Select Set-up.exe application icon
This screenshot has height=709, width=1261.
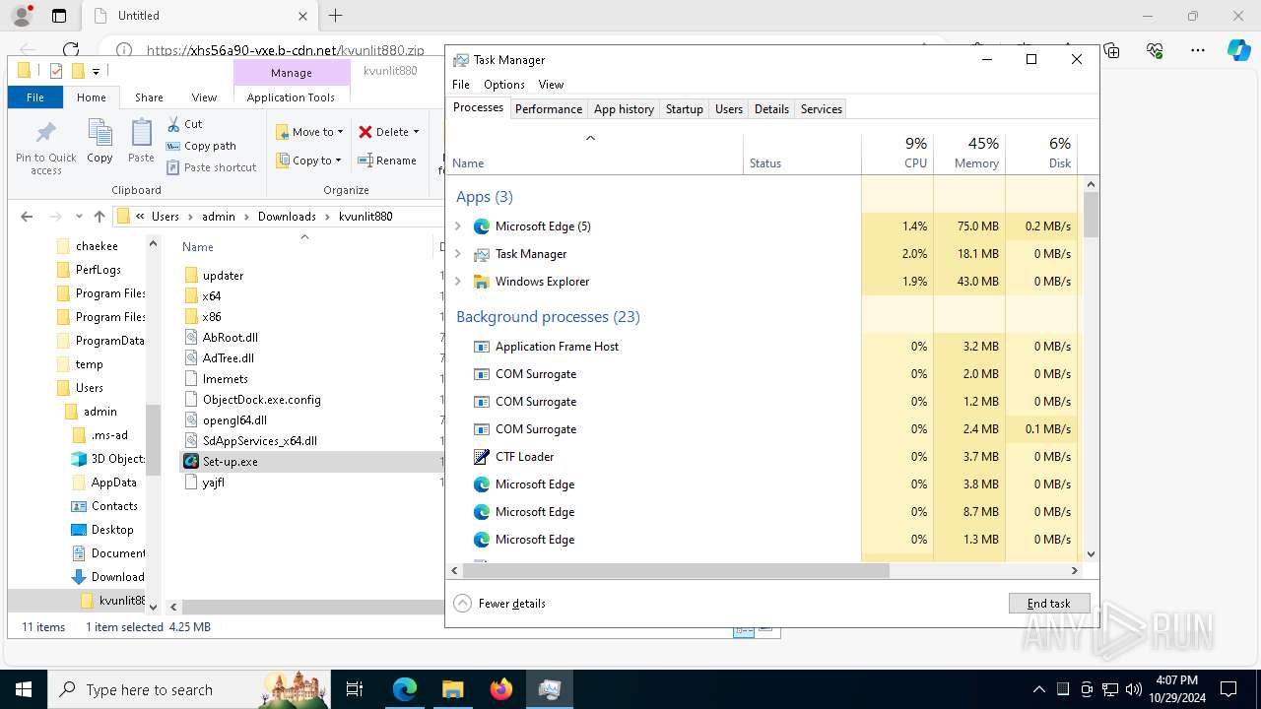191,462
